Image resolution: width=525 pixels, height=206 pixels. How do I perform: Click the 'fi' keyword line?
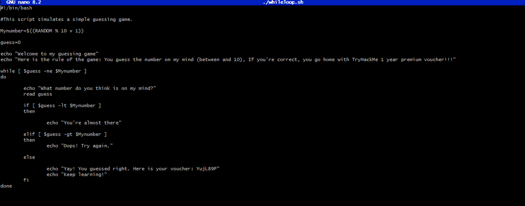point(26,180)
